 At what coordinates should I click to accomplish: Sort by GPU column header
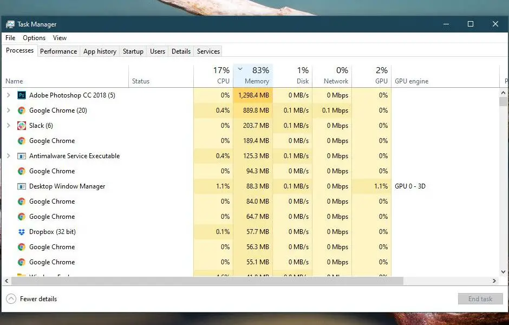click(371, 76)
